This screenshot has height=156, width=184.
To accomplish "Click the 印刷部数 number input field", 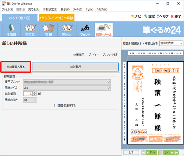I will click(28, 94).
